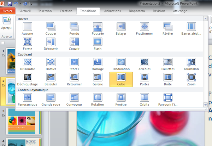Screen dimensions: 212x146
Task: Click the Save icon in title bar
Action: (x=10, y=4)
